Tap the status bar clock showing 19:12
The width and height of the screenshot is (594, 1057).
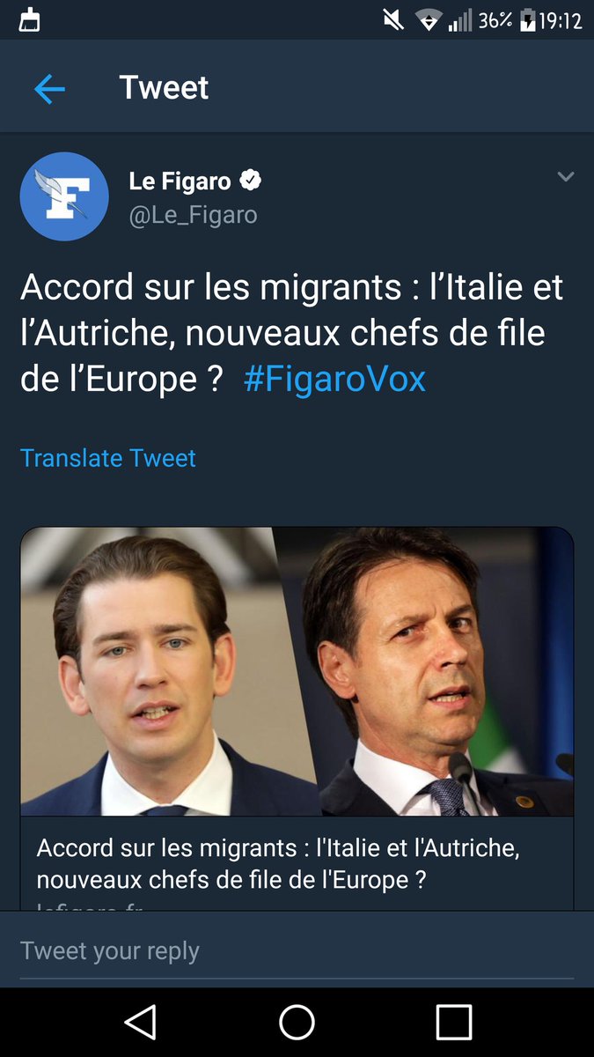coord(561,19)
